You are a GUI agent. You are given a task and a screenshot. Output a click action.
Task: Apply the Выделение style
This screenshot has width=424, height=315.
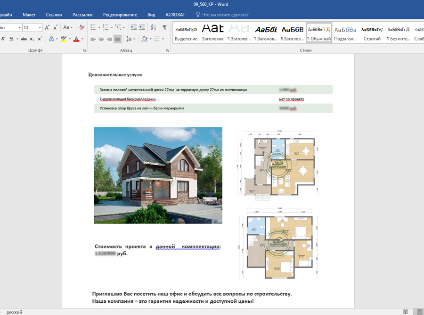186,33
